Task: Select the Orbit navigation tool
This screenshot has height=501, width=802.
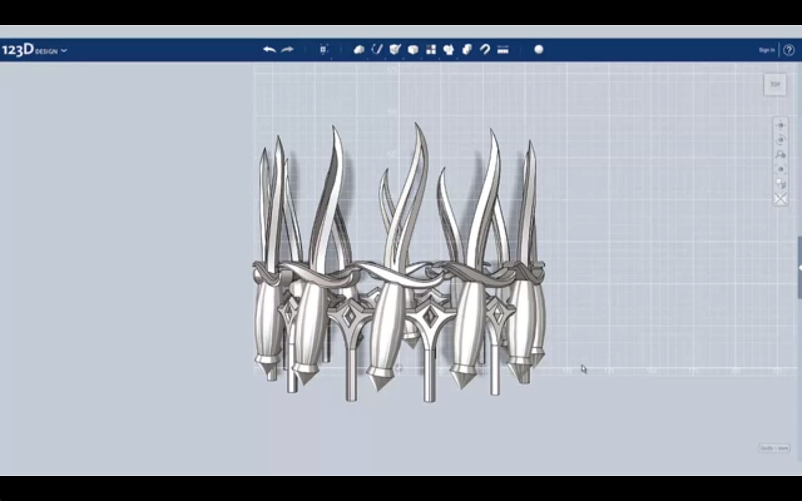Action: [780, 140]
